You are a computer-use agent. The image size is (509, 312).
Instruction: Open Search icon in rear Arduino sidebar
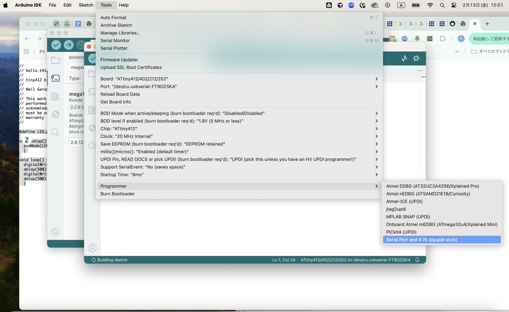coord(56,133)
